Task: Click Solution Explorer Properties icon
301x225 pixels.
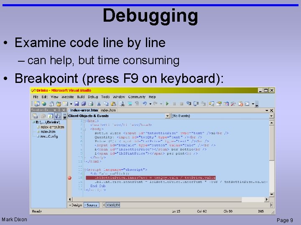Action: coord(35,116)
